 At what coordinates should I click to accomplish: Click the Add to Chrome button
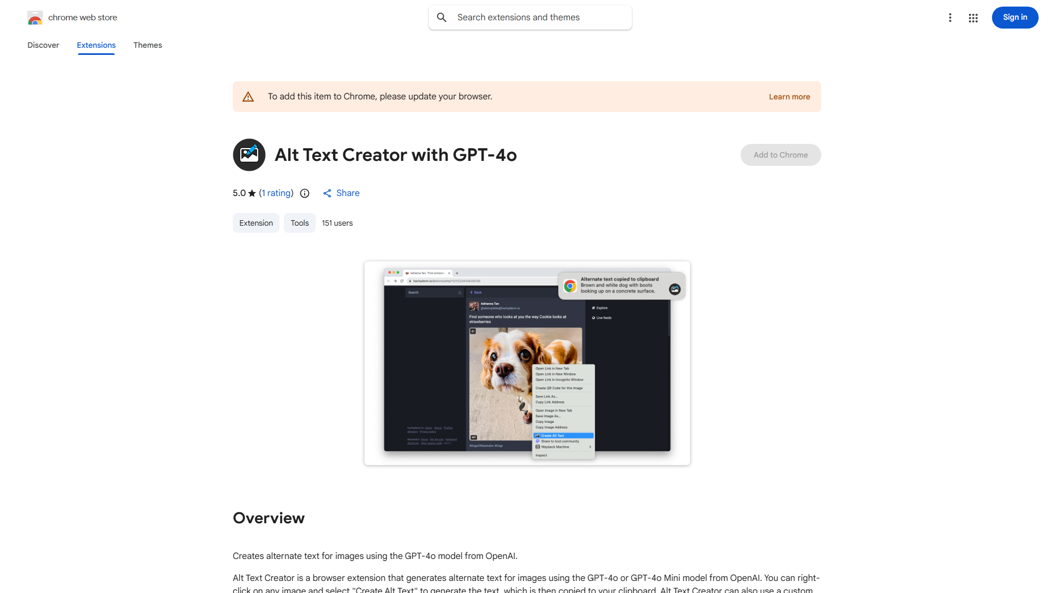[x=780, y=155]
